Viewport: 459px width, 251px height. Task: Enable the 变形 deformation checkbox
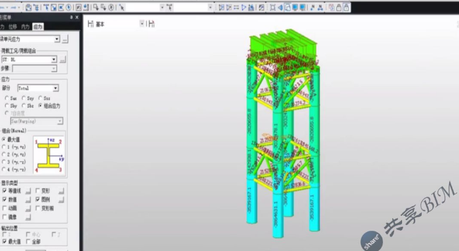[38, 190]
